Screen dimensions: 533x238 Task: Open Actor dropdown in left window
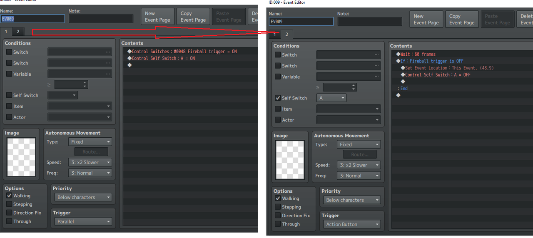pyautogui.click(x=80, y=117)
